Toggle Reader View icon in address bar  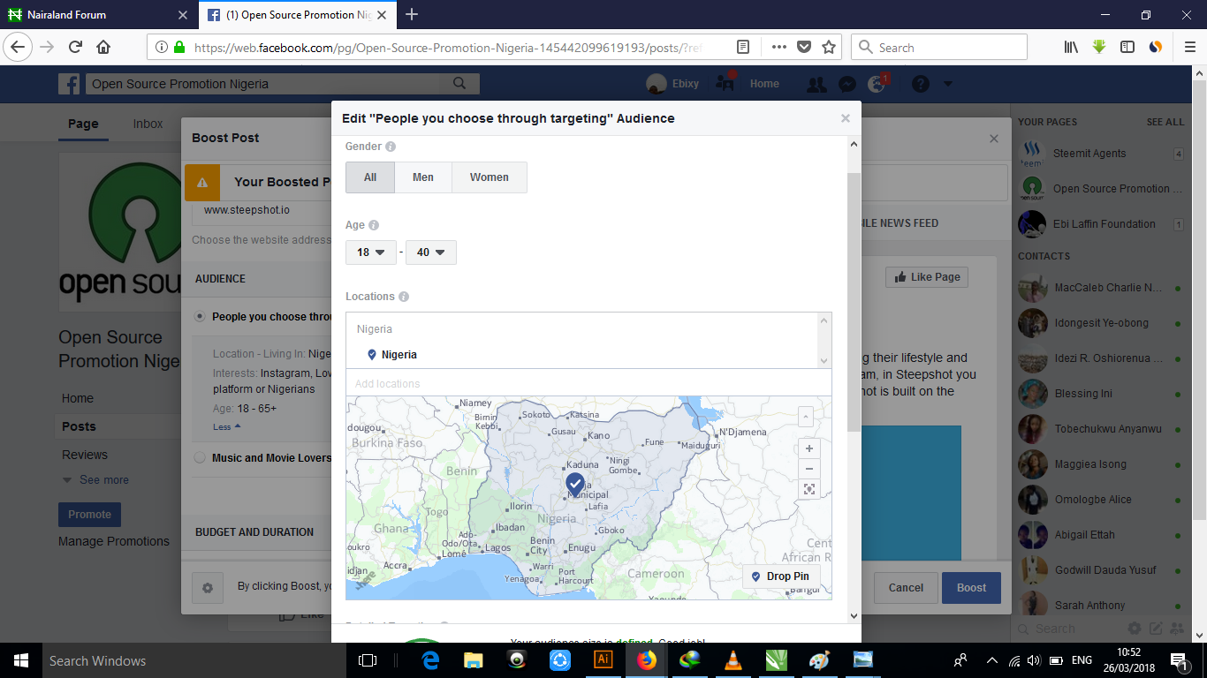[x=744, y=47]
